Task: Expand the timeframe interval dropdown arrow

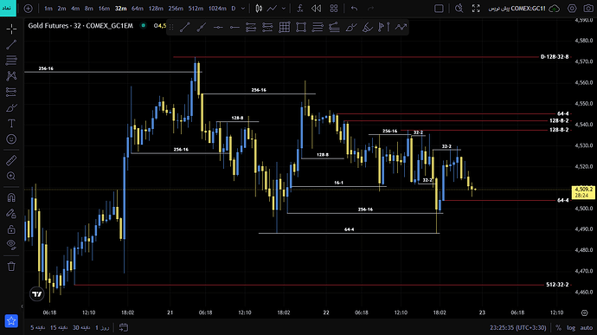Action: tap(243, 9)
